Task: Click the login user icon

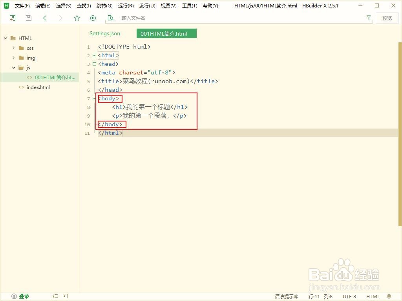Action: point(14,296)
